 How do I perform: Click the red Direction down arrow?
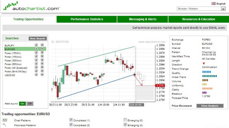pos(204,64)
